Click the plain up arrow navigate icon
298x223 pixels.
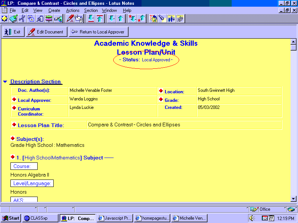(x=121, y=19)
